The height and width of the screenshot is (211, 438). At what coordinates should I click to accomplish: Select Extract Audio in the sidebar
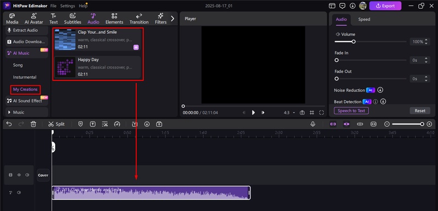pyautogui.click(x=27, y=30)
